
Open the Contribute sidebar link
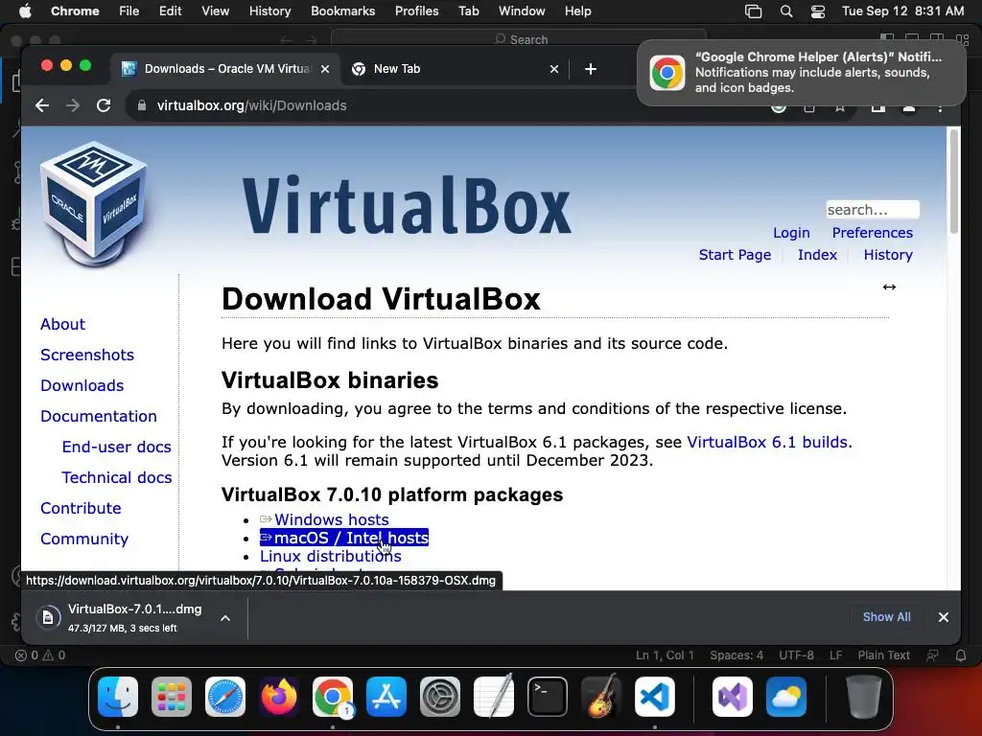81,508
